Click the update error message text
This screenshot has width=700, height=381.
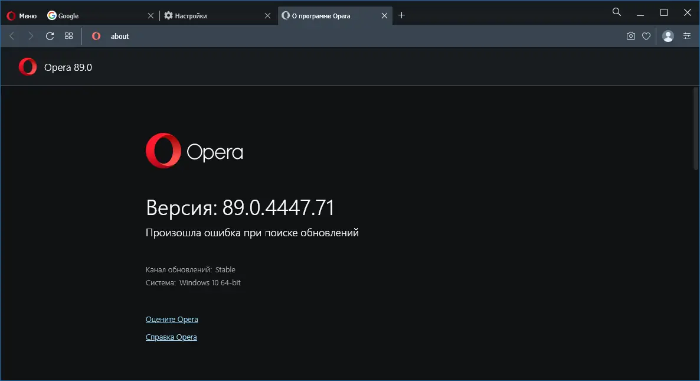252,233
